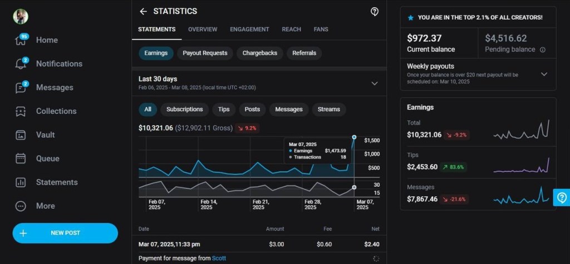
Task: Click the Mar 07 earnings data point
Action: pyautogui.click(x=354, y=137)
